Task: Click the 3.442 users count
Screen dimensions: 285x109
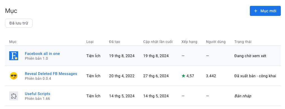Action: coord(211,76)
